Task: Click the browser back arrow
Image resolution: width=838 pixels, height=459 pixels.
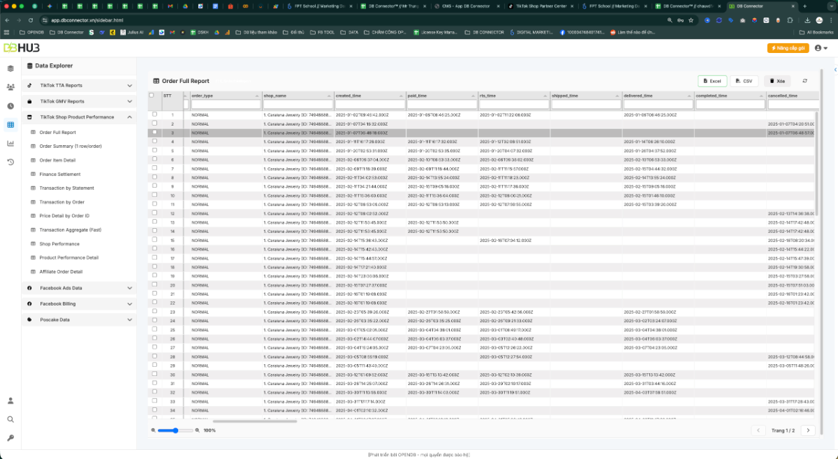Action: coord(7,20)
